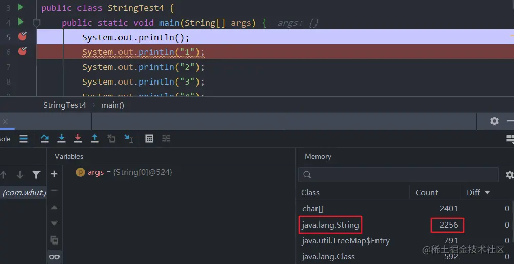Toggle the breakpoint on line 6
The width and height of the screenshot is (514, 264).
[x=22, y=51]
